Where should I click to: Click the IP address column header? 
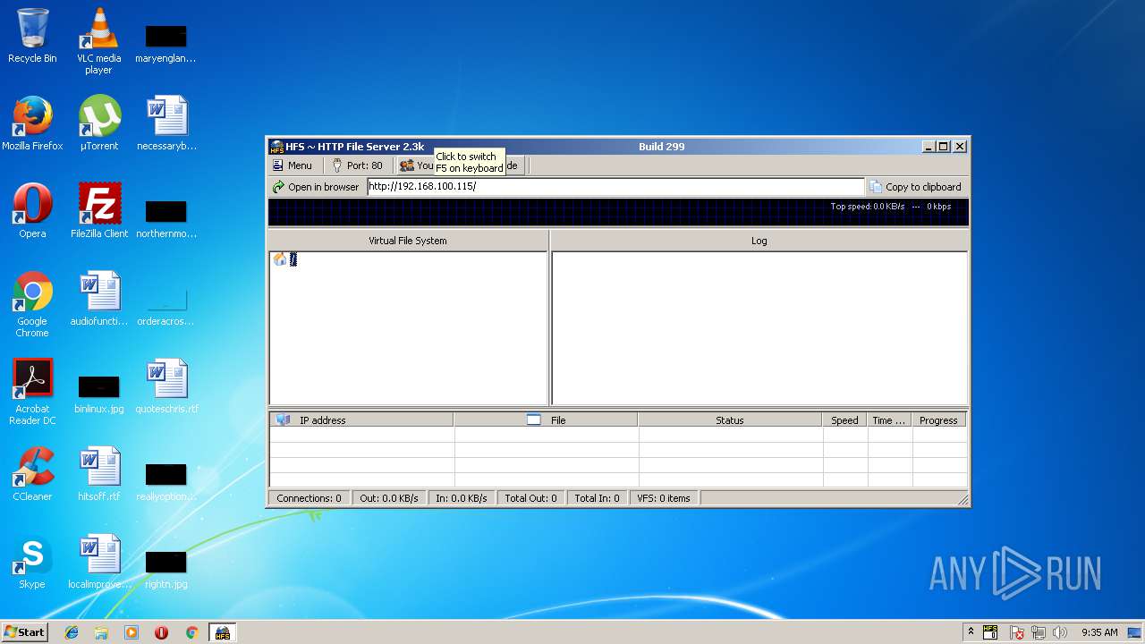361,419
